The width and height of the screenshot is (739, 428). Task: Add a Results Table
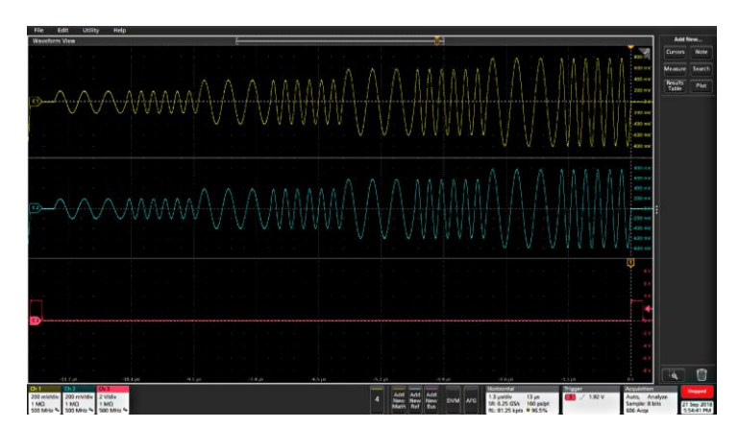(x=675, y=85)
